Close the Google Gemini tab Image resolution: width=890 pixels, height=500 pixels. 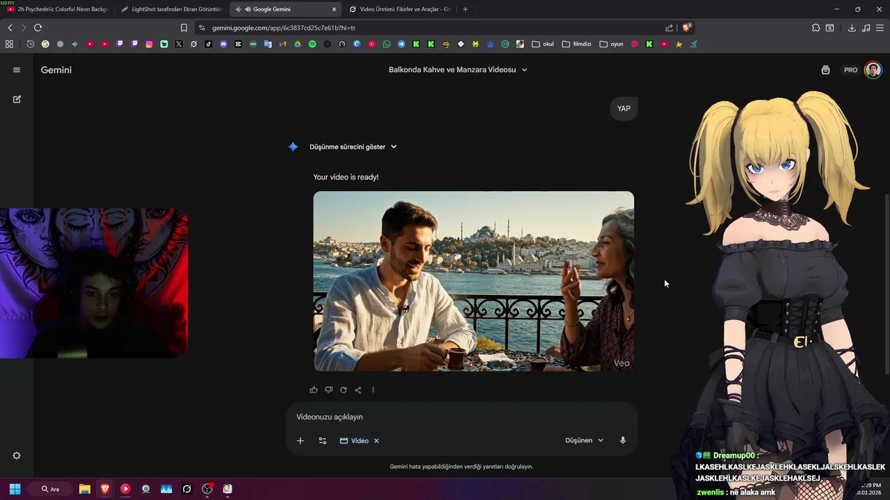click(x=334, y=9)
